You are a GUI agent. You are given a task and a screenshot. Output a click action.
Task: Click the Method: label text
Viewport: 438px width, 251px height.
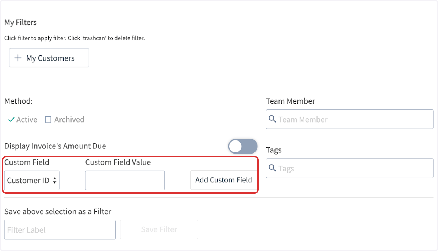click(19, 101)
